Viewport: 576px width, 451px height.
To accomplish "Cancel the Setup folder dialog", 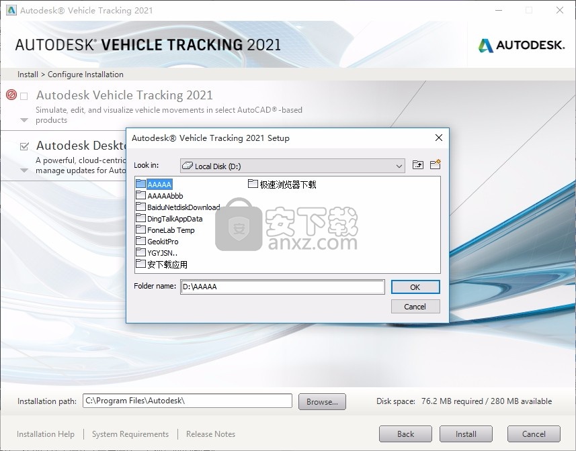I will [415, 307].
